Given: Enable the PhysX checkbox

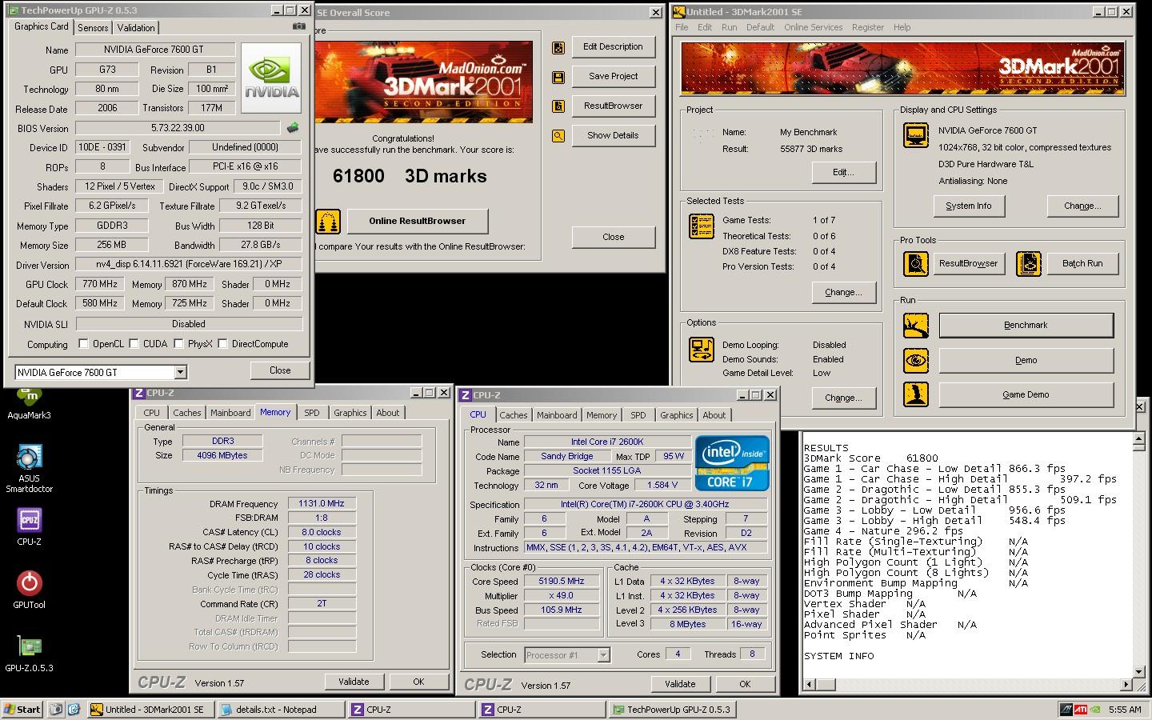Looking at the screenshot, I should tap(179, 344).
